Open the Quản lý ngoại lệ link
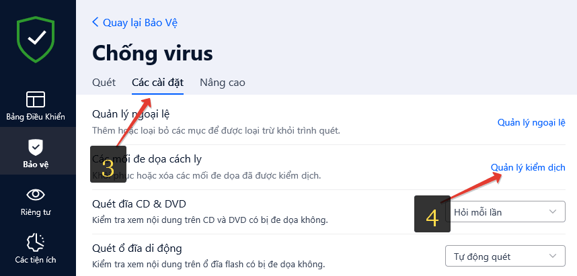Screen dimensions: 577x276 [531, 122]
